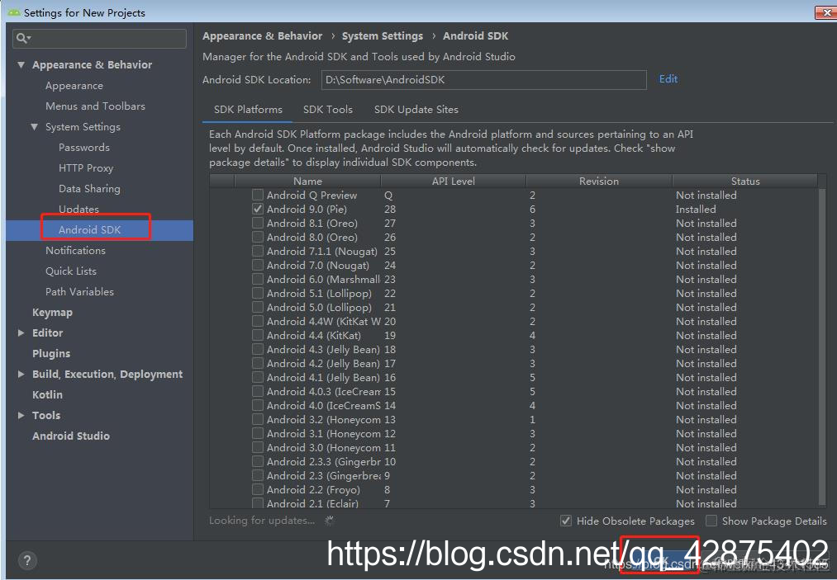Switch to the SDK Tools tab
Screen dimensions: 837x580
(x=328, y=110)
